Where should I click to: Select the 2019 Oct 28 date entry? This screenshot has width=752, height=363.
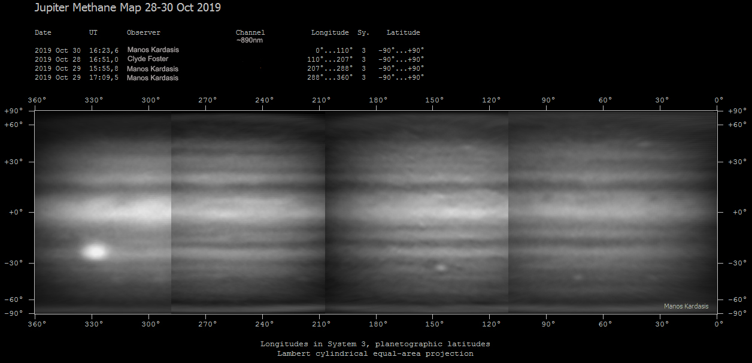[57, 59]
